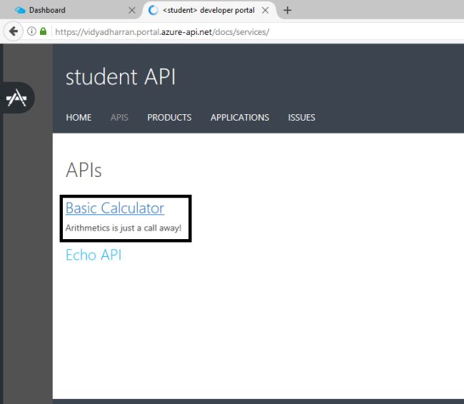Open the Echo API link

94,255
